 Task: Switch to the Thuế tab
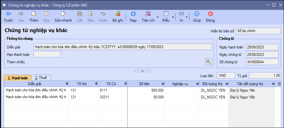pos(40,78)
